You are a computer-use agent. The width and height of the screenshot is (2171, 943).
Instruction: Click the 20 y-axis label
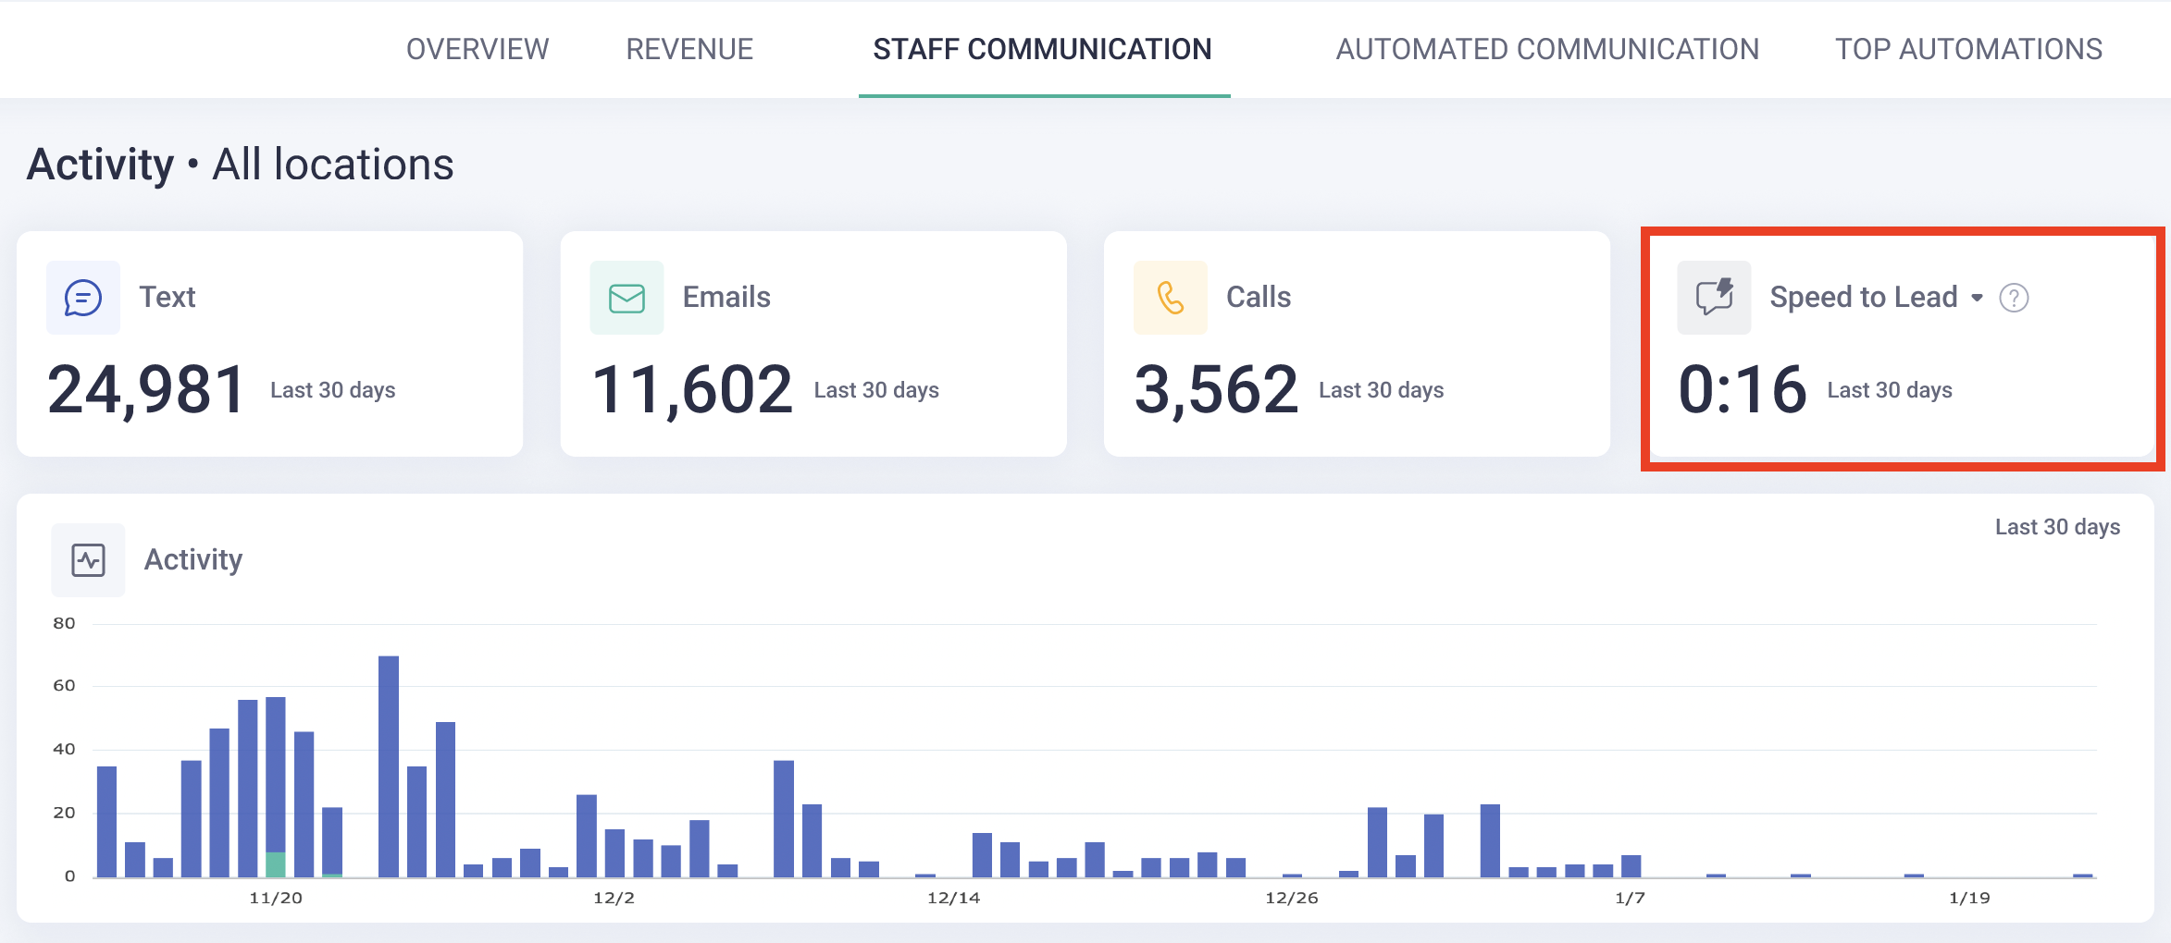pos(64,813)
